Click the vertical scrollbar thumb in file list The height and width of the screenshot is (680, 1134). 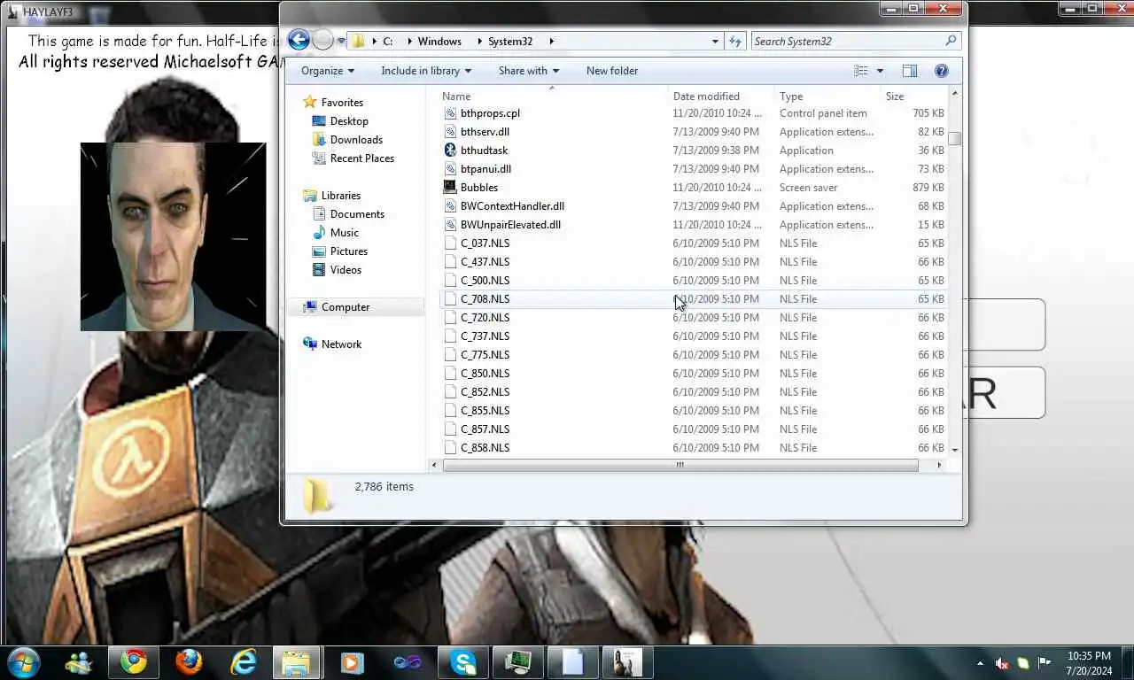click(x=954, y=139)
